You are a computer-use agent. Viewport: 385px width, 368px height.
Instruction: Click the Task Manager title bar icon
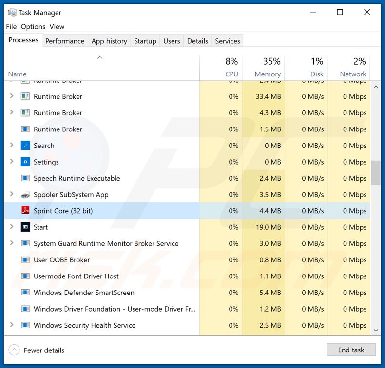point(12,12)
